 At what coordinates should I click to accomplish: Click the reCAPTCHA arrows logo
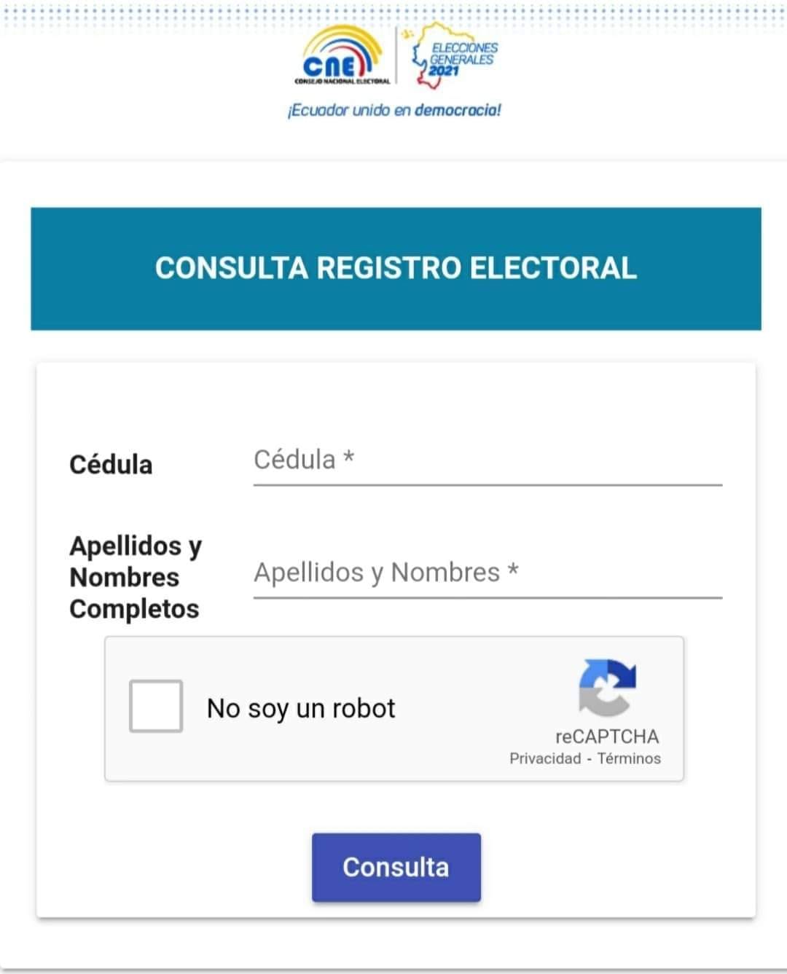pyautogui.click(x=607, y=687)
